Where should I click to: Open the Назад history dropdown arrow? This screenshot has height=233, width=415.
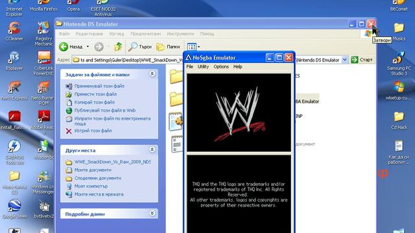pyautogui.click(x=88, y=47)
